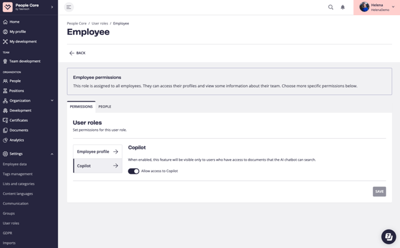Viewport: 400px width, 248px height.
Task: Open the Employee profile permissions section
Action: click(x=97, y=152)
